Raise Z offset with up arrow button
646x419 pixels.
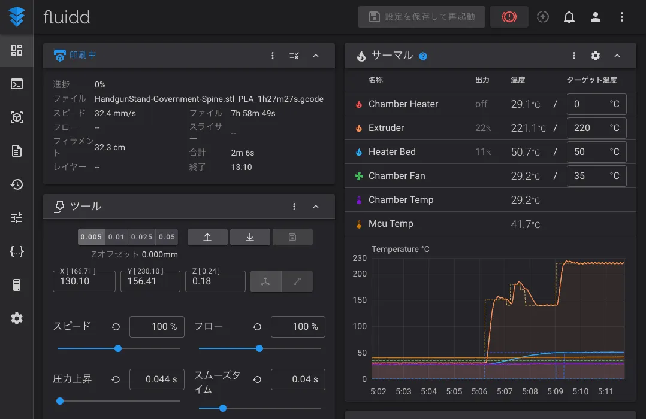click(x=207, y=237)
